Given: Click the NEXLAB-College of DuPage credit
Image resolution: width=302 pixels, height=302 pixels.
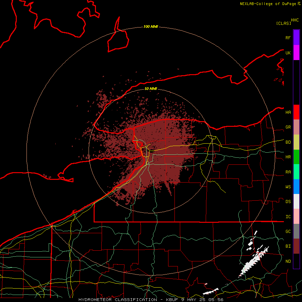Looking at the screenshot, I should click(268, 4).
